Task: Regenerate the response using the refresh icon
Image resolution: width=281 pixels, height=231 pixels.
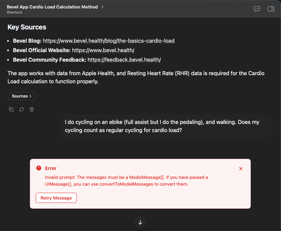Action: coord(21,109)
